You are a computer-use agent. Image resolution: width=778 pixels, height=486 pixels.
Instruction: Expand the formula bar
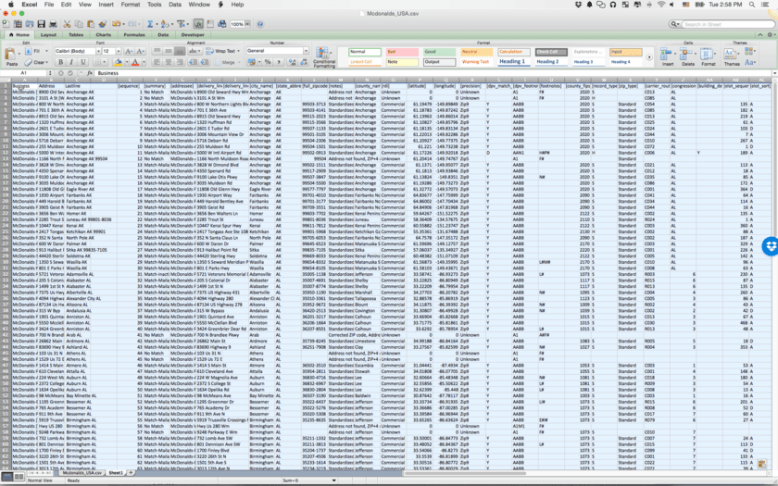(774, 73)
